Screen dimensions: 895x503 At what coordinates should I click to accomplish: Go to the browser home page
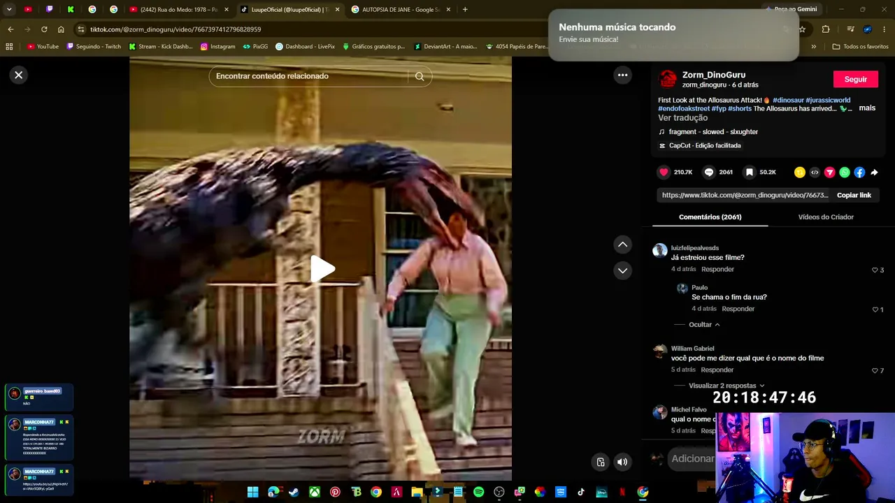(x=61, y=29)
